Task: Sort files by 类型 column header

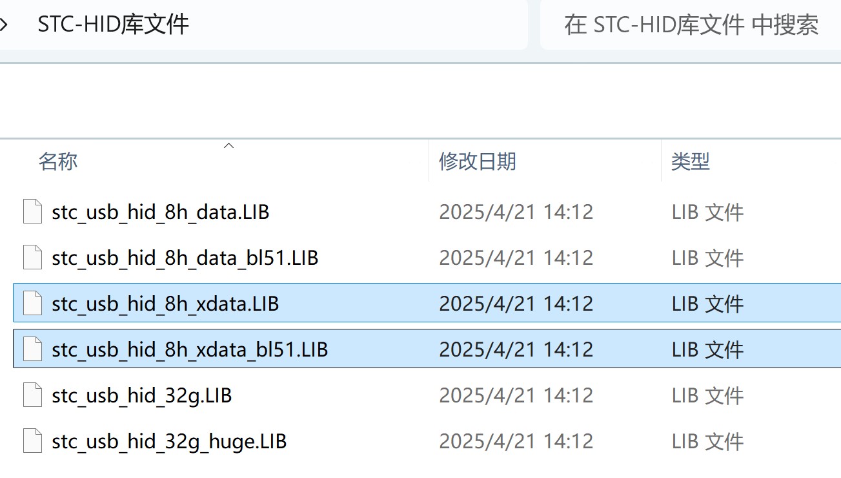Action: [x=691, y=161]
